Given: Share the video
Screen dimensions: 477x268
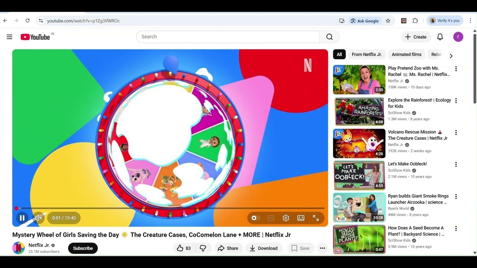Looking at the screenshot, I should 228,248.
